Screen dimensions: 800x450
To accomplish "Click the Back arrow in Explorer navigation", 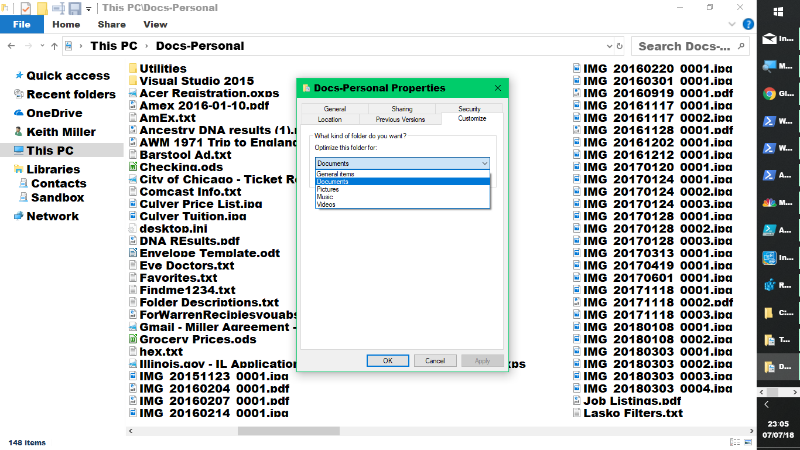I will [11, 46].
